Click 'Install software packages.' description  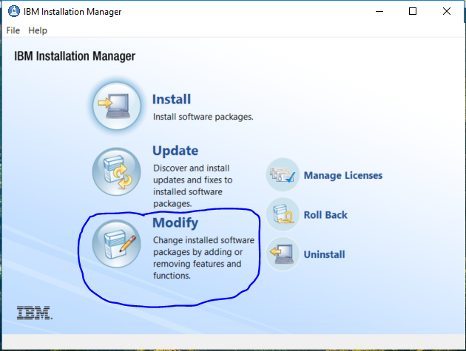pyautogui.click(x=203, y=117)
